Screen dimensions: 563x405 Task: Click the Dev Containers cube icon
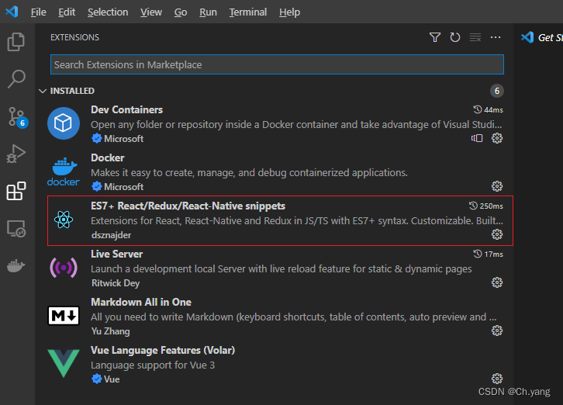pos(64,123)
